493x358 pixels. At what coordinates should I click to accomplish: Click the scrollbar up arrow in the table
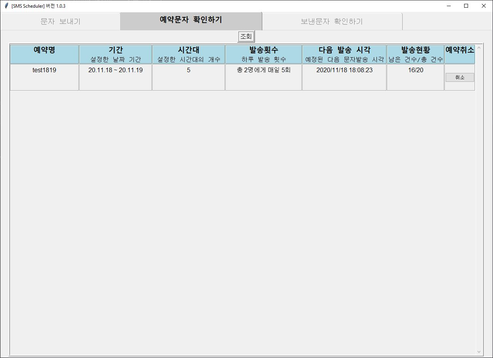(479, 48)
